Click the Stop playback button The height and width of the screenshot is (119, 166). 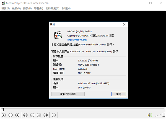click(x=17, y=115)
